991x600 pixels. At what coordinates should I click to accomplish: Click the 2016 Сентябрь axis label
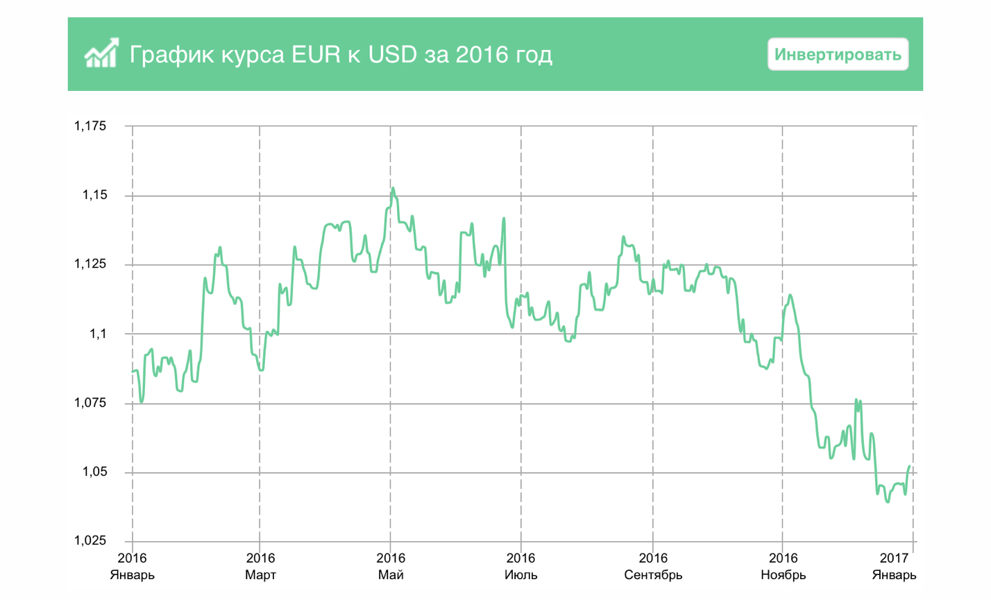(653, 567)
